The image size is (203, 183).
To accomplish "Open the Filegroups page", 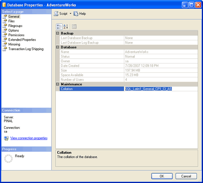I will click(x=15, y=26).
